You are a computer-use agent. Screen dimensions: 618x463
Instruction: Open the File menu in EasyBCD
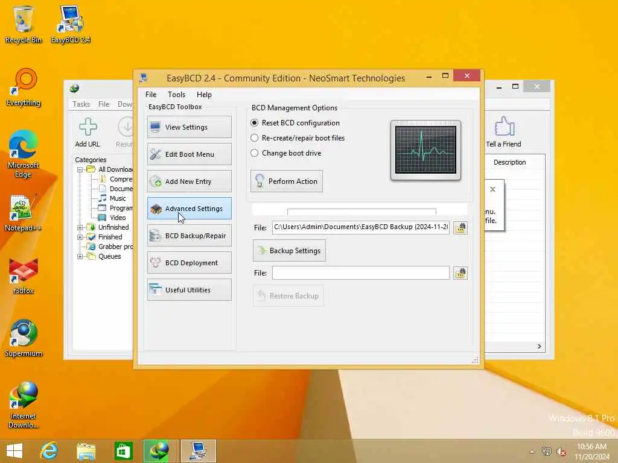pyautogui.click(x=151, y=95)
